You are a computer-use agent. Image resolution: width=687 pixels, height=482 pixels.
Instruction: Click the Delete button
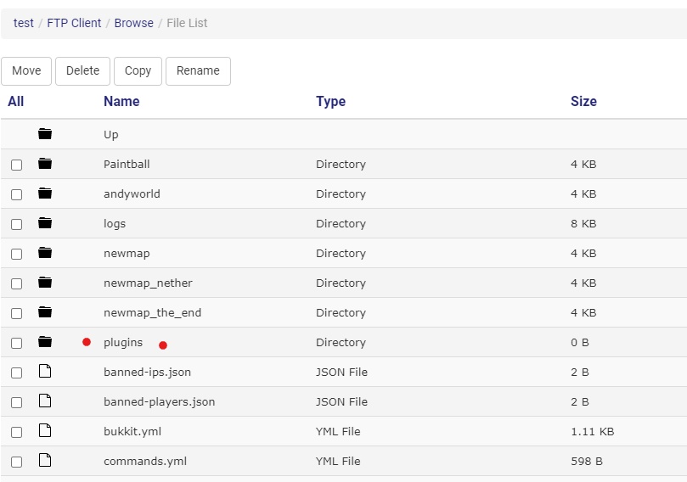(82, 71)
